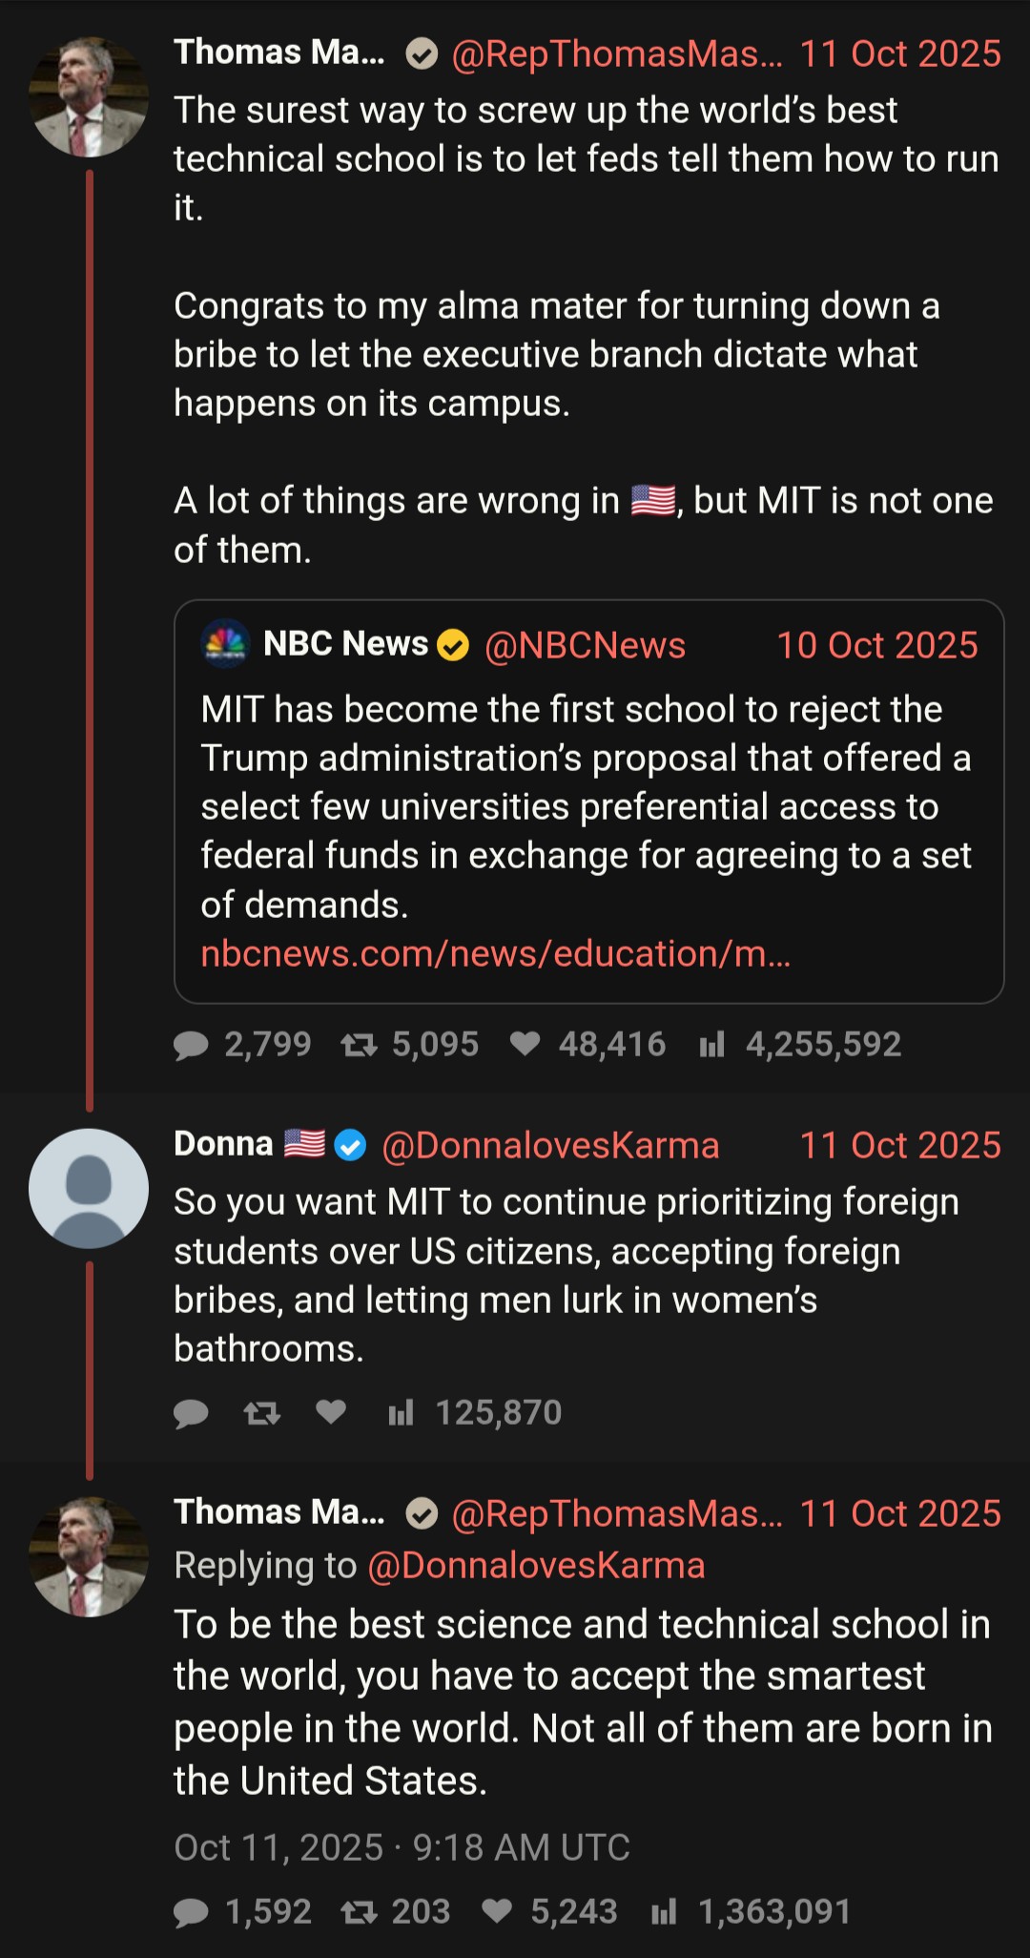Open Thomas Massie's avatar on the top tweet
1030x1958 pixels.
tap(89, 97)
